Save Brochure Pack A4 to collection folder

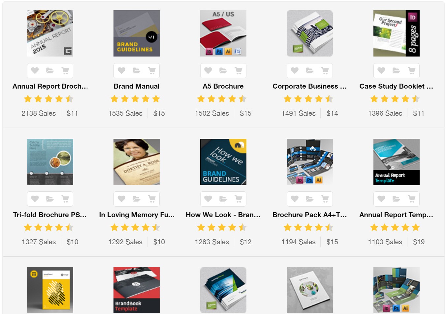310,199
